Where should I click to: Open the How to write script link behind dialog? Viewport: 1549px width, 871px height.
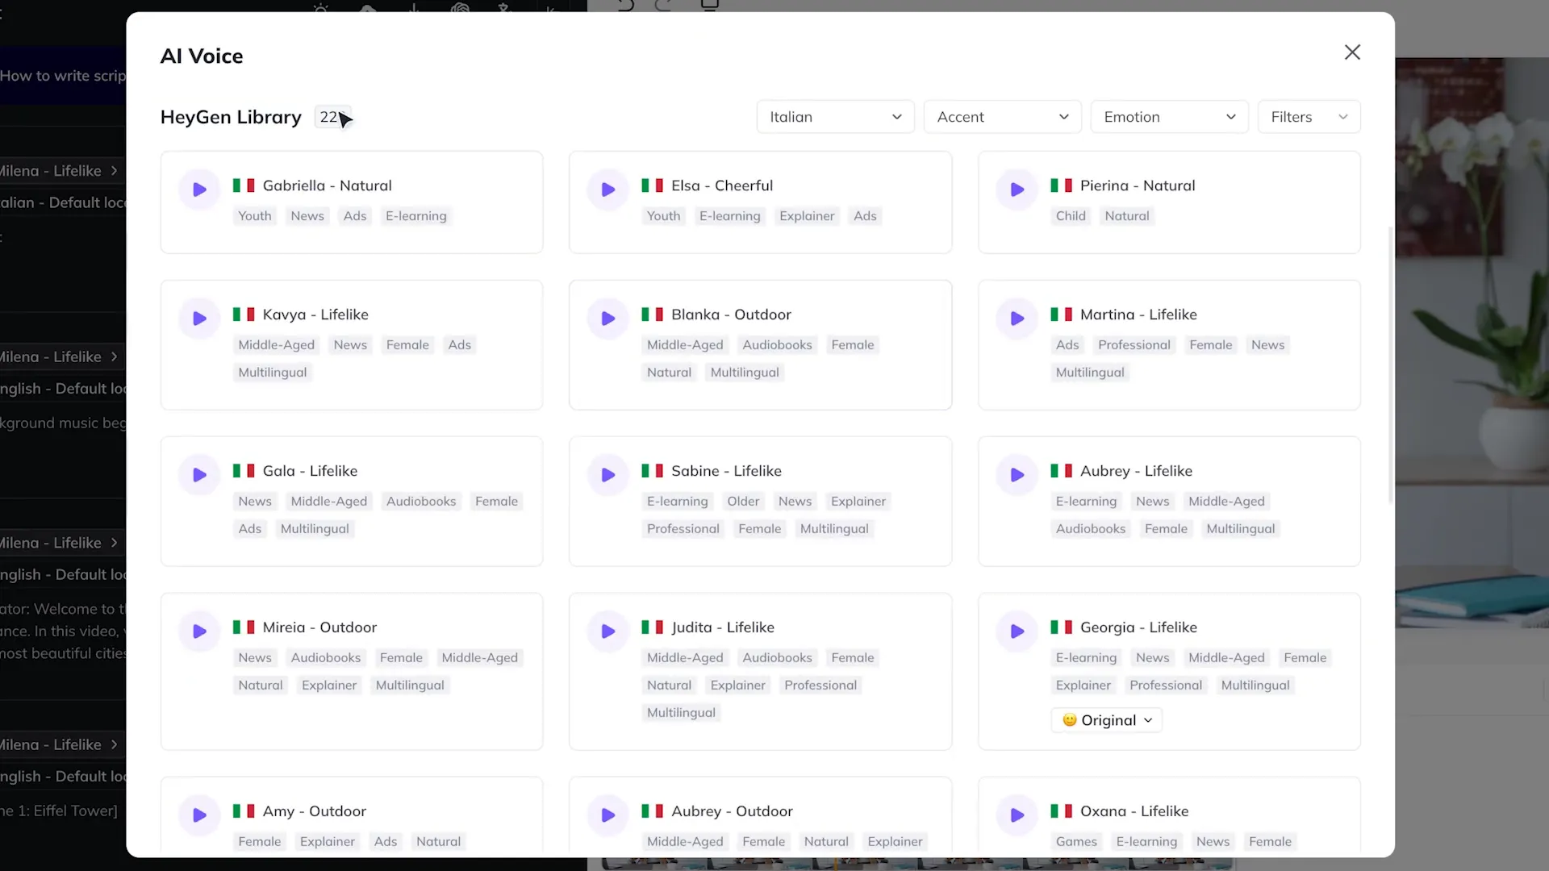tap(63, 76)
